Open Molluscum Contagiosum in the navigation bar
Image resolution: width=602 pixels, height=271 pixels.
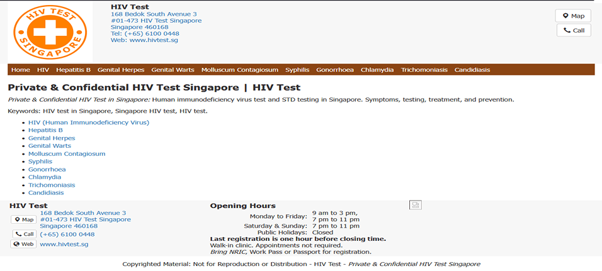pos(240,70)
